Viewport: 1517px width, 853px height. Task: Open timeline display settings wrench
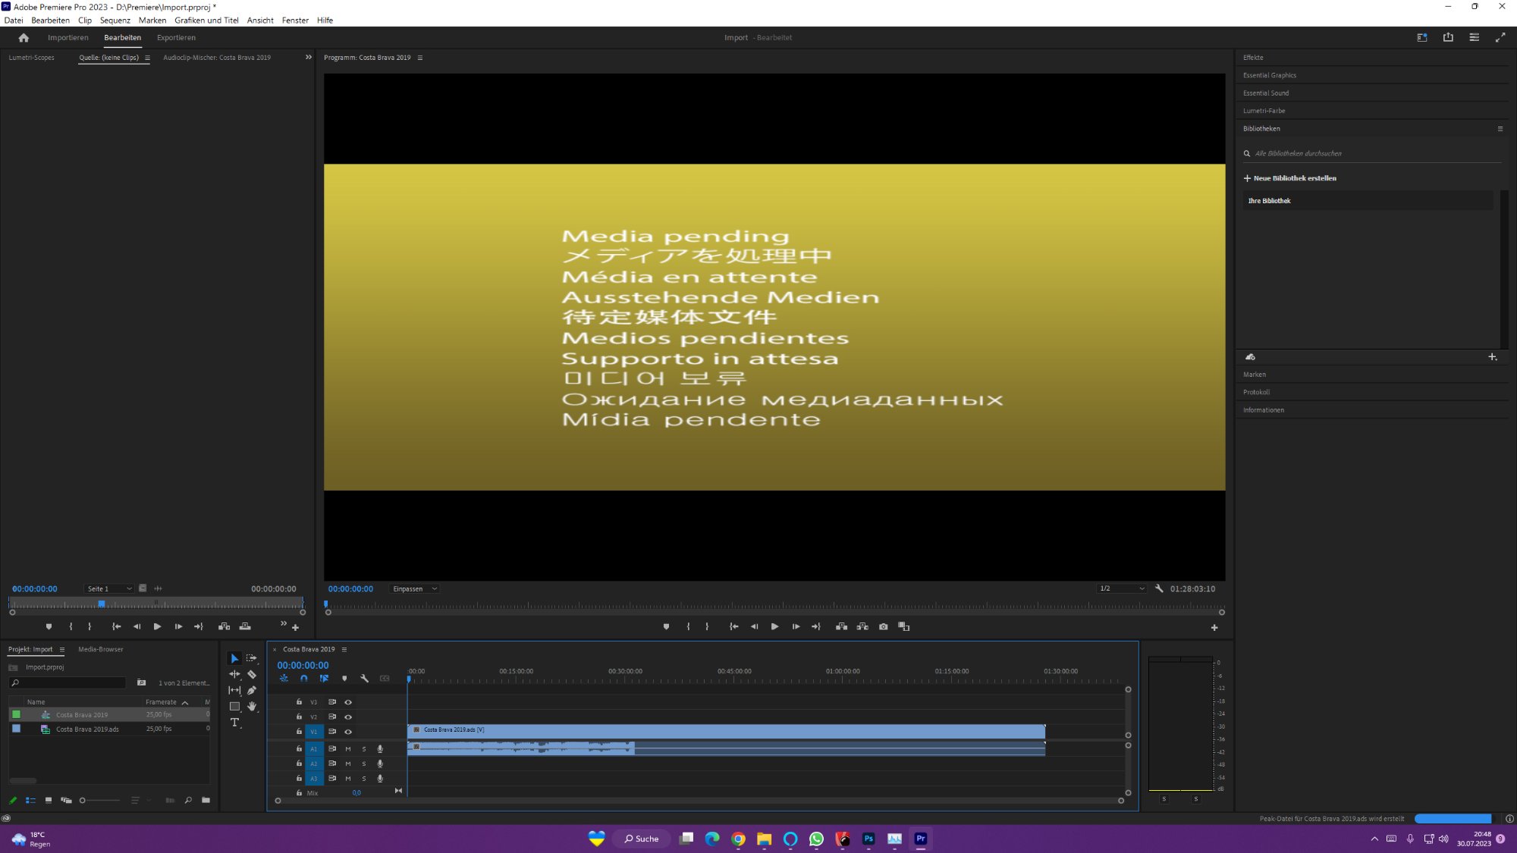click(x=364, y=679)
